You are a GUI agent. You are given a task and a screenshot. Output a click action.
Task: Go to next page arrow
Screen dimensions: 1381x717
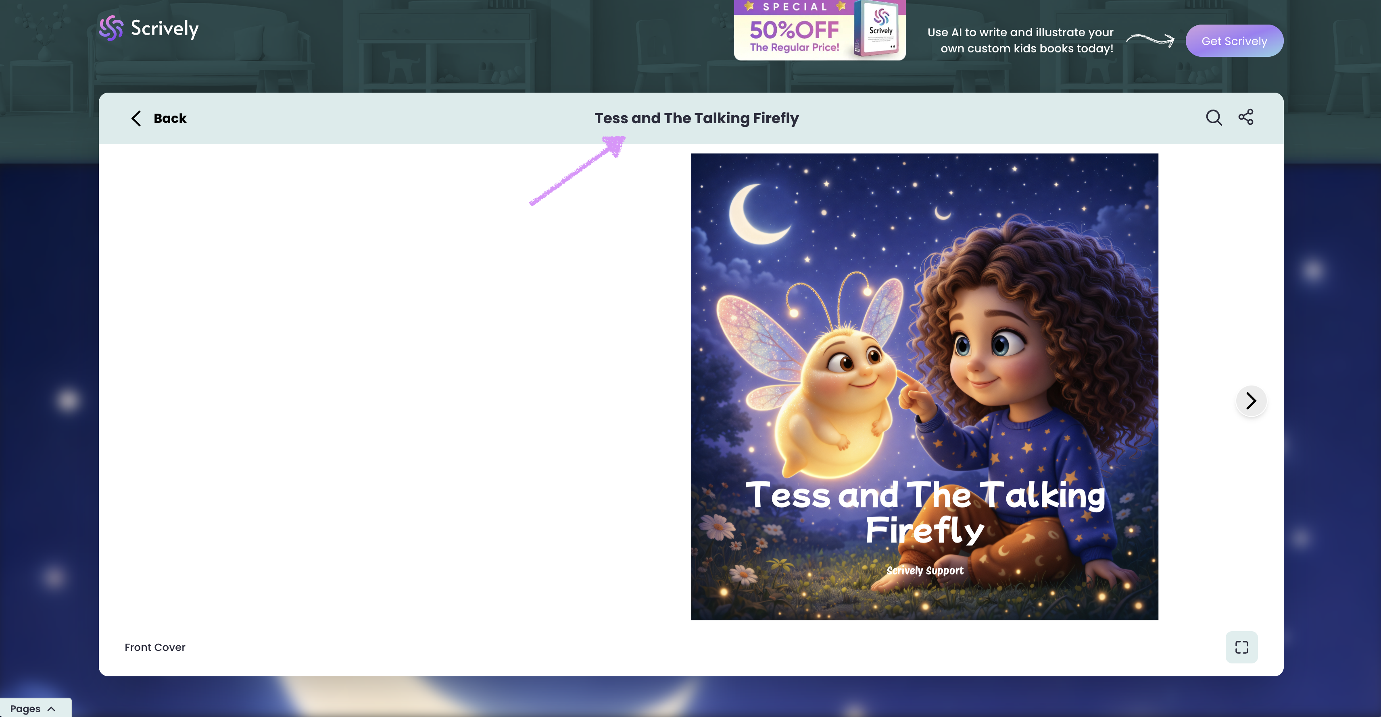pyautogui.click(x=1251, y=400)
